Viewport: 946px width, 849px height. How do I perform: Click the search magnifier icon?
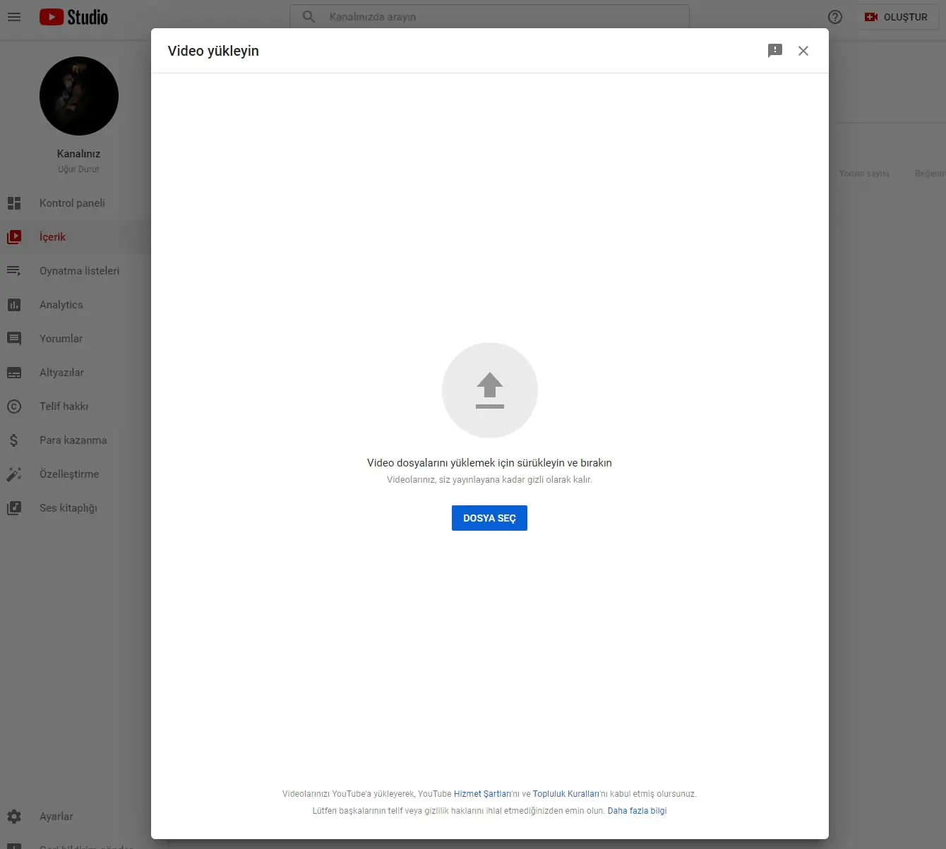tap(309, 16)
